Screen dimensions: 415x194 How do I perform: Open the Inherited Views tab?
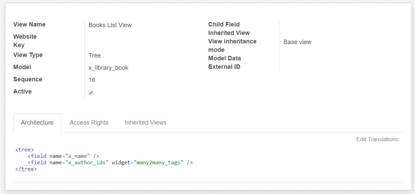click(x=146, y=123)
